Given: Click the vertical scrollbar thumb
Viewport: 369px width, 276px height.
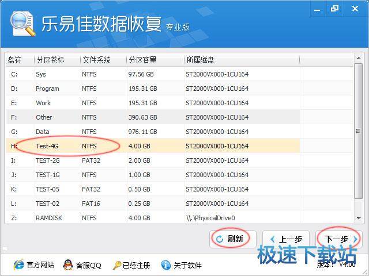Looking at the screenshot, I should coord(358,131).
